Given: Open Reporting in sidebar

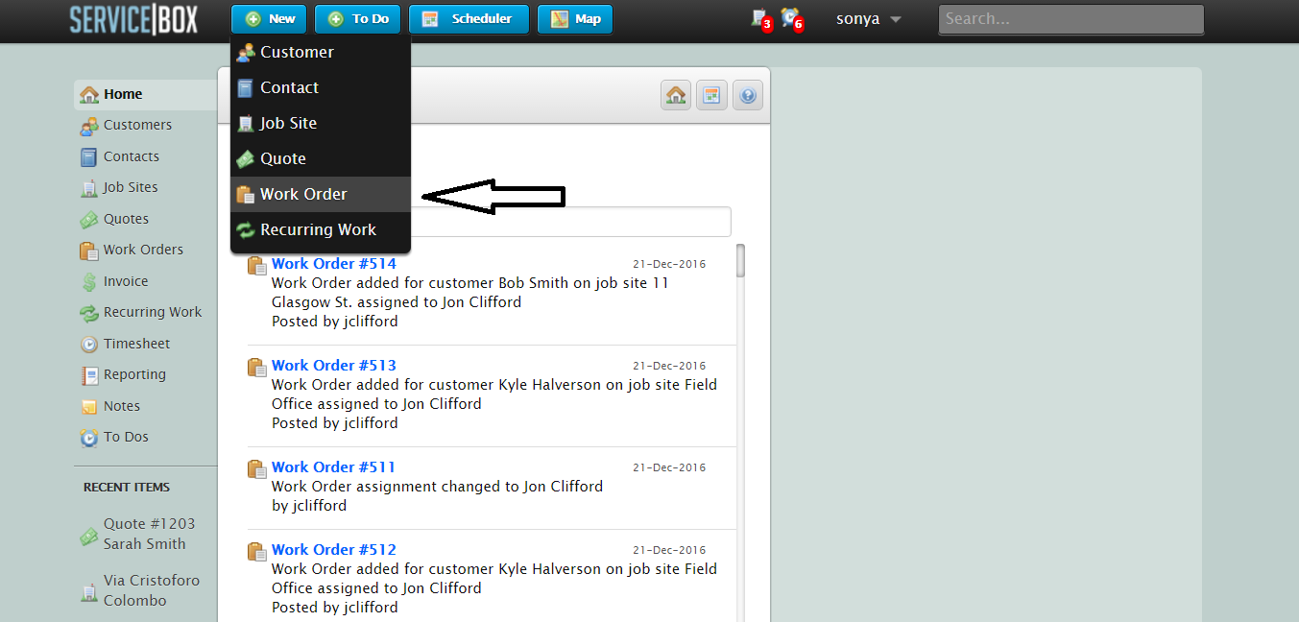Looking at the screenshot, I should pyautogui.click(x=134, y=374).
